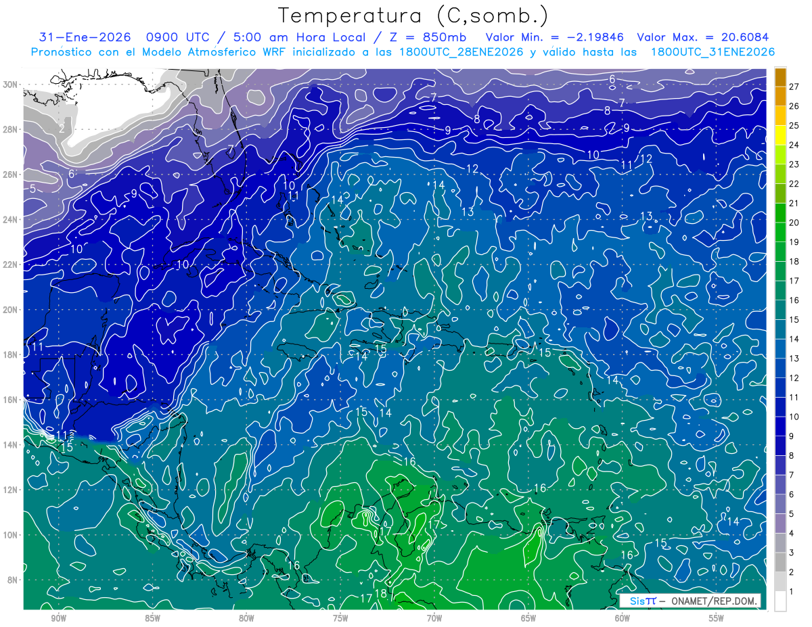Click the 20N latitude axis label
Image resolution: width=812 pixels, height=627 pixels.
11,309
